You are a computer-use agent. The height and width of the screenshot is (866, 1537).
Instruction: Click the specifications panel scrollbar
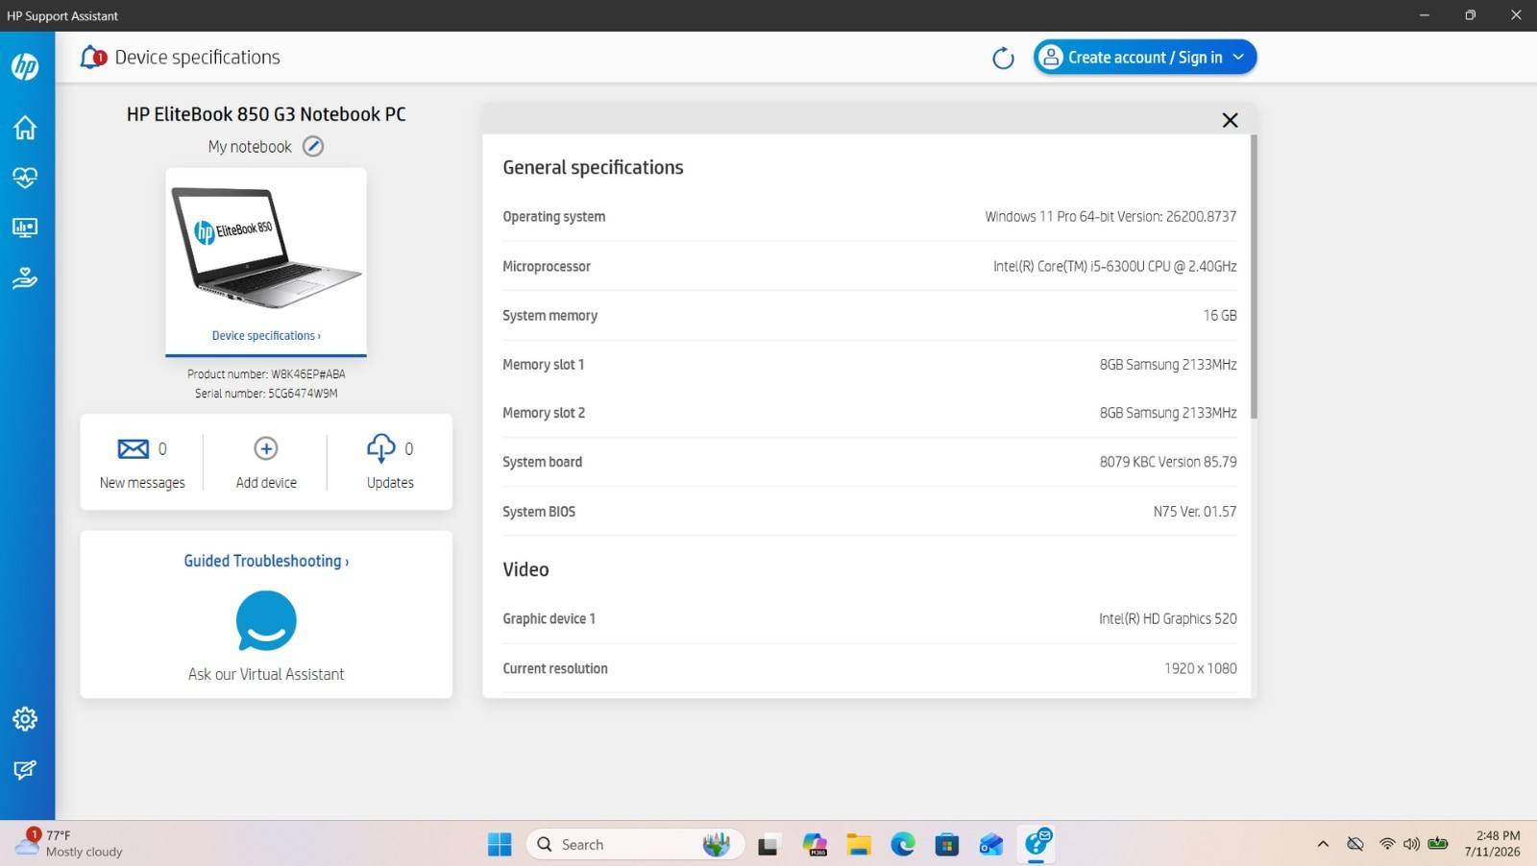click(1254, 277)
